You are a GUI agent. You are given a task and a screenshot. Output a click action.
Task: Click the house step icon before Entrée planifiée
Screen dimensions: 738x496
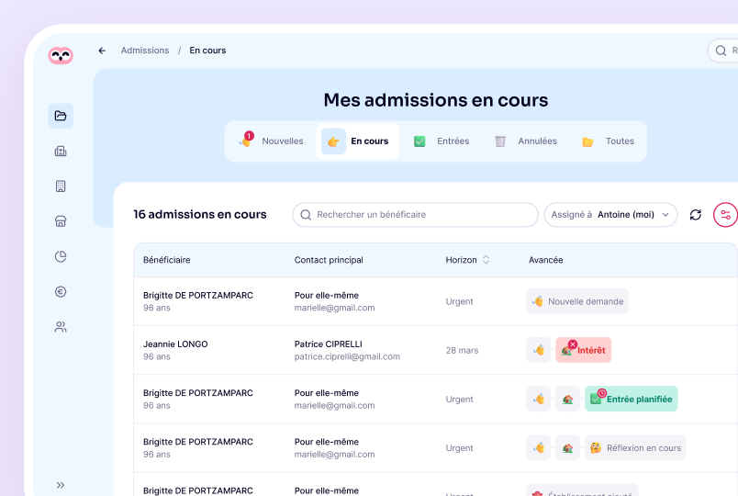coord(567,399)
